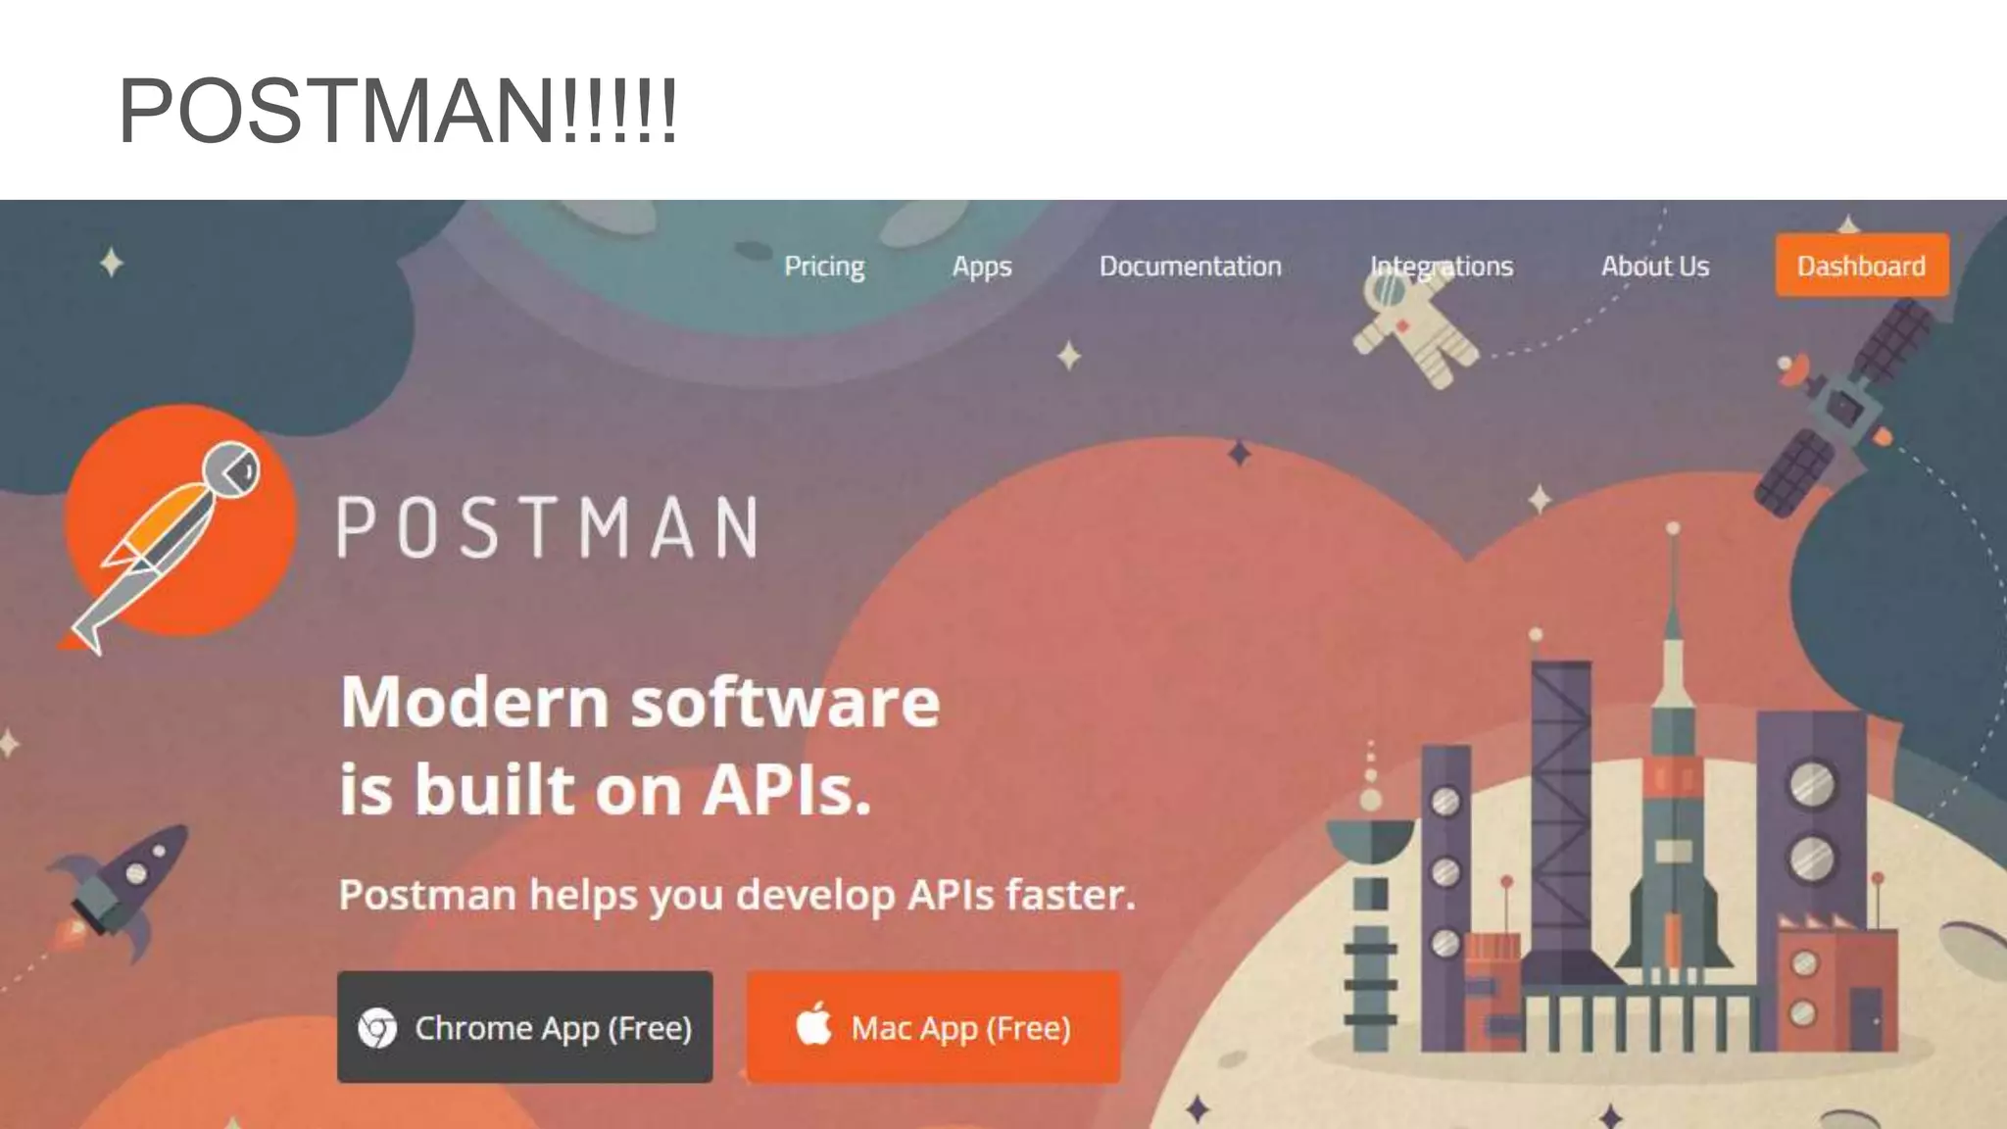The image size is (2007, 1129).
Task: Download the Mac App (Free)
Action: pos(933,1027)
